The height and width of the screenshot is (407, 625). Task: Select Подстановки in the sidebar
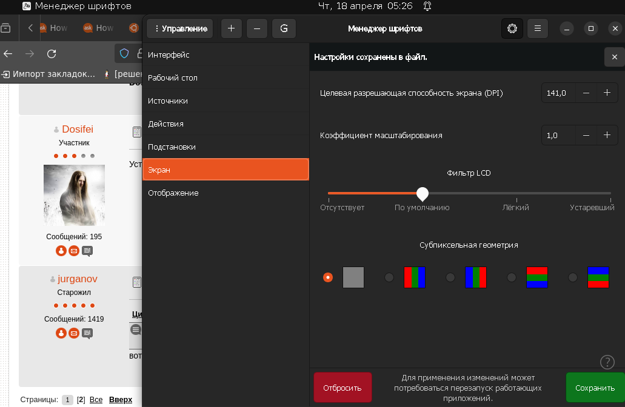tap(226, 147)
